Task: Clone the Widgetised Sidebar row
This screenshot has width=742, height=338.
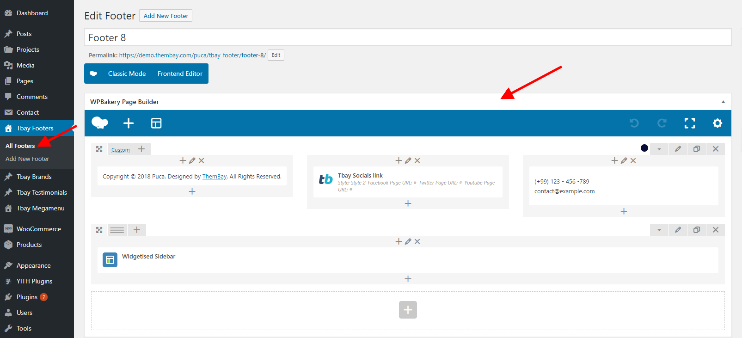Action: (696, 230)
